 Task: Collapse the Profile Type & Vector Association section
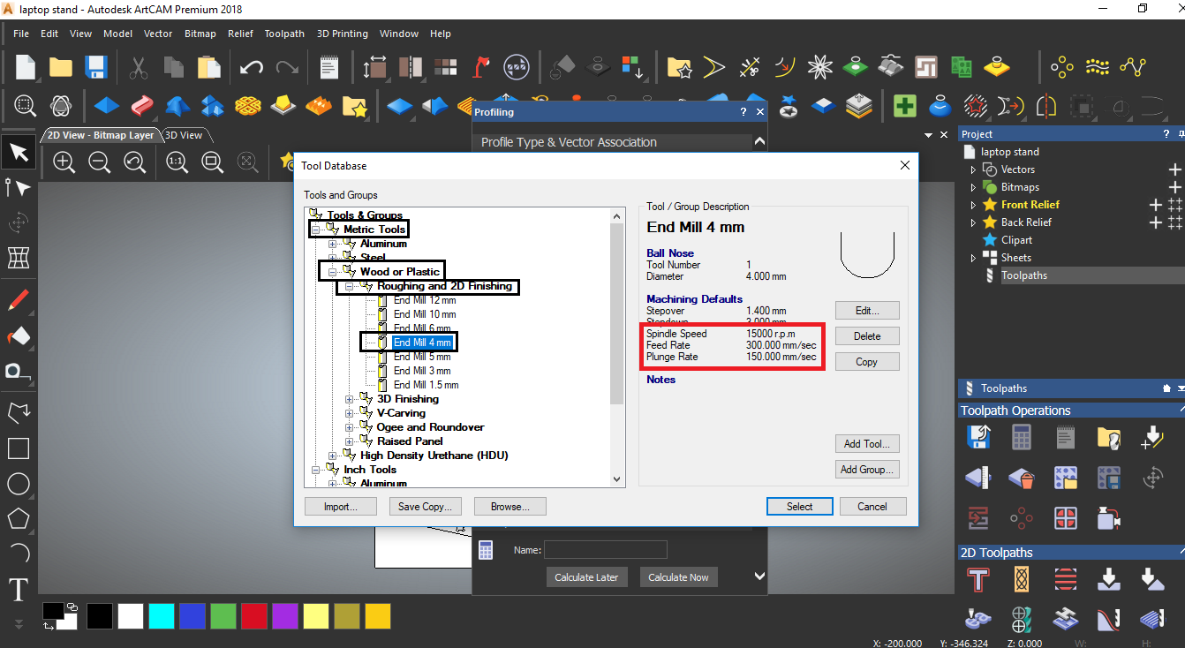click(x=759, y=141)
